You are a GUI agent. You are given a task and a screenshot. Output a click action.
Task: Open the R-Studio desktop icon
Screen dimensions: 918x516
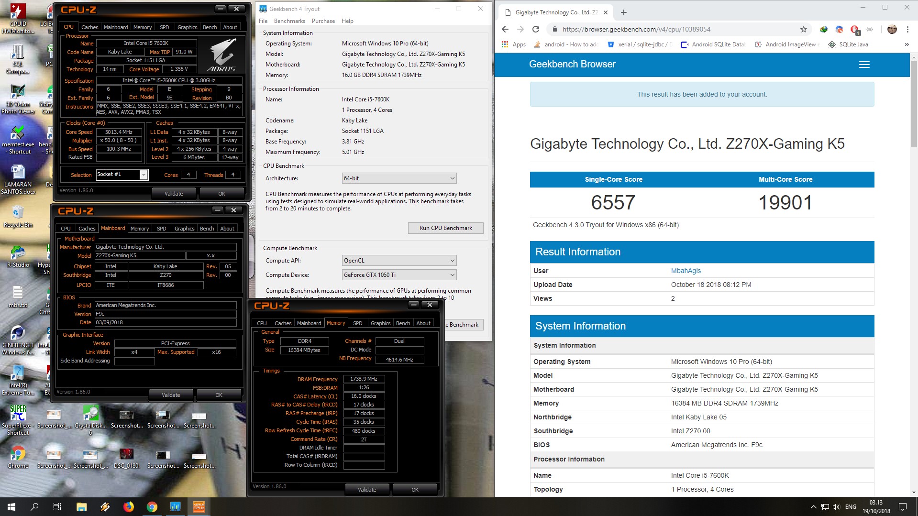[x=18, y=257]
